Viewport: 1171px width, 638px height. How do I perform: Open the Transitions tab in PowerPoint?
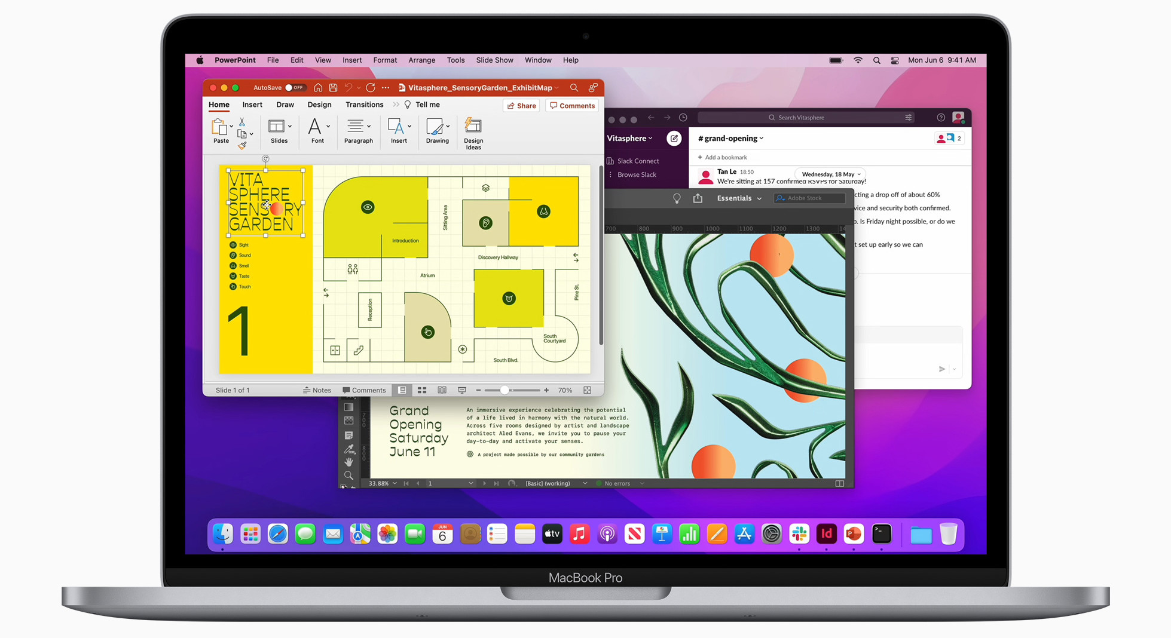pyautogui.click(x=364, y=105)
